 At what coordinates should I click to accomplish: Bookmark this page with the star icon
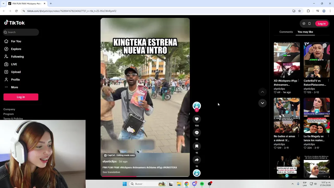[x=300, y=11]
